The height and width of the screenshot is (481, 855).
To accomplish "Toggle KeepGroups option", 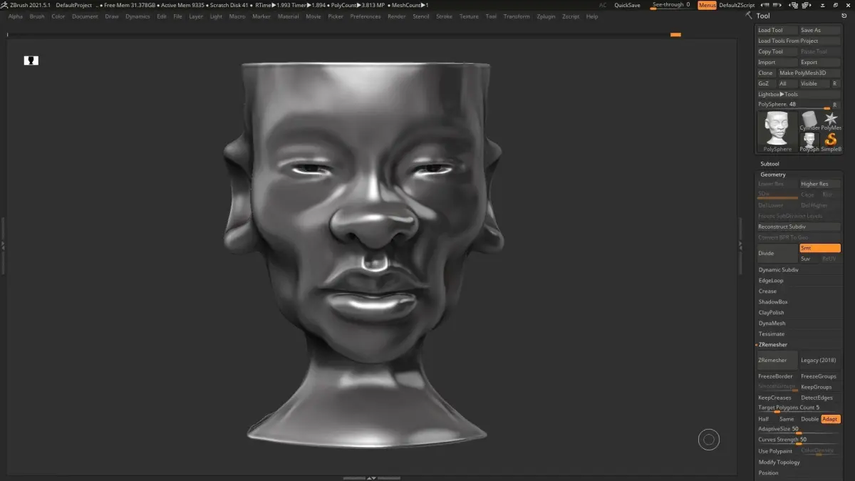I will pos(819,387).
